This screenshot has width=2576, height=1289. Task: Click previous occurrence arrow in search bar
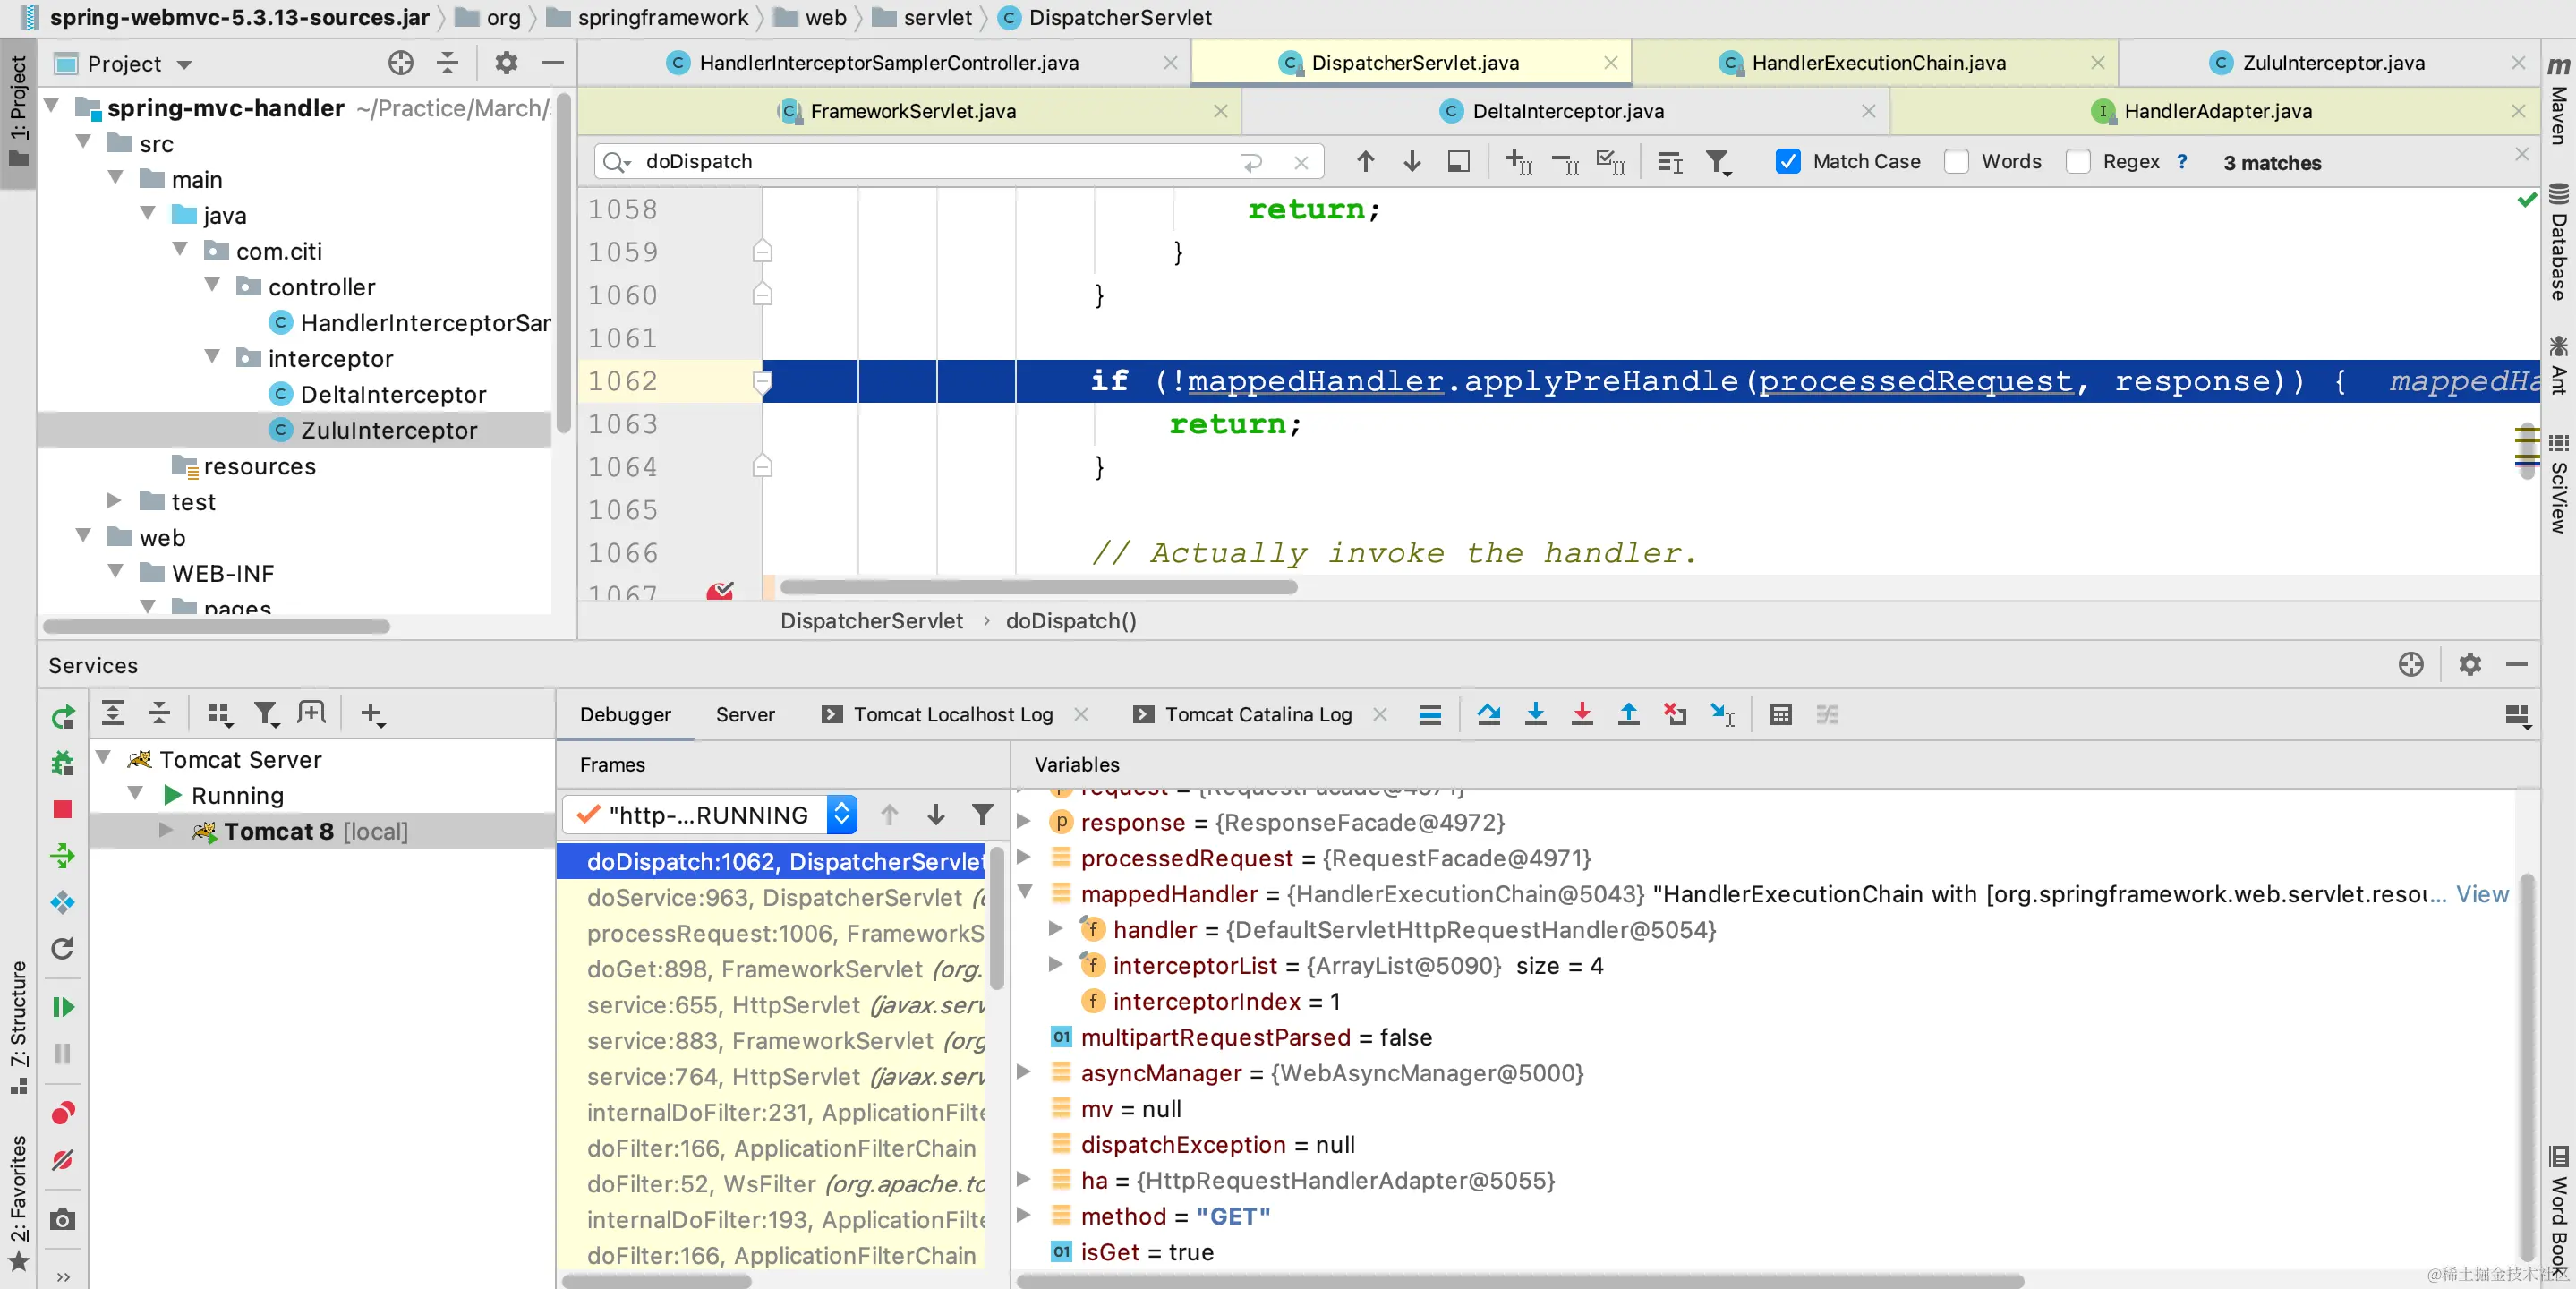(1365, 161)
